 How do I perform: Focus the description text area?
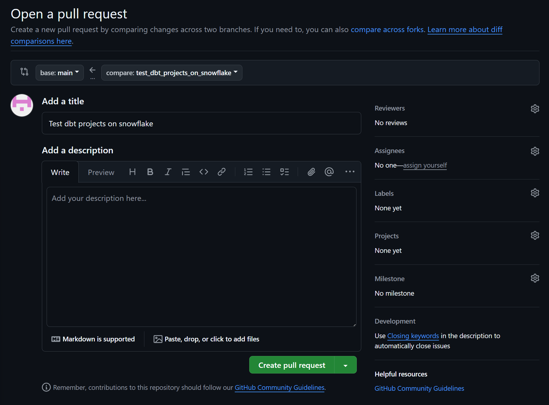tap(201, 257)
